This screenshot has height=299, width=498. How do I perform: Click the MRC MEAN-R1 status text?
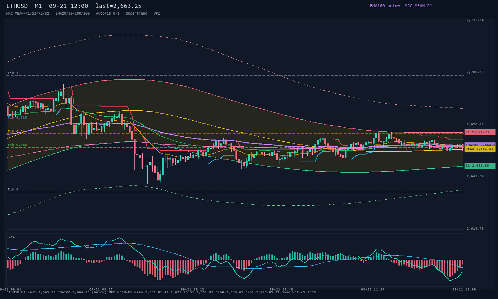(x=418, y=6)
